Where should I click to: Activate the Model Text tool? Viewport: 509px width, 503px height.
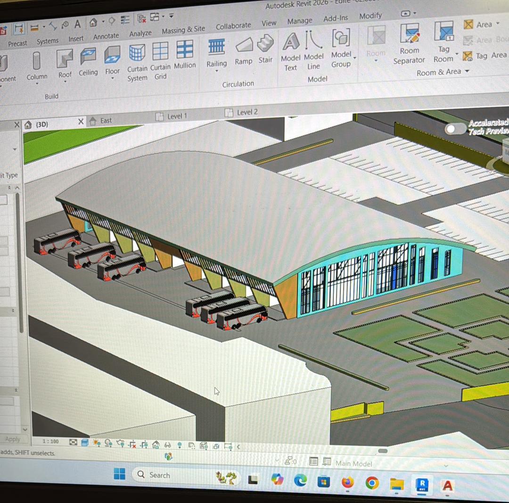[x=291, y=51]
